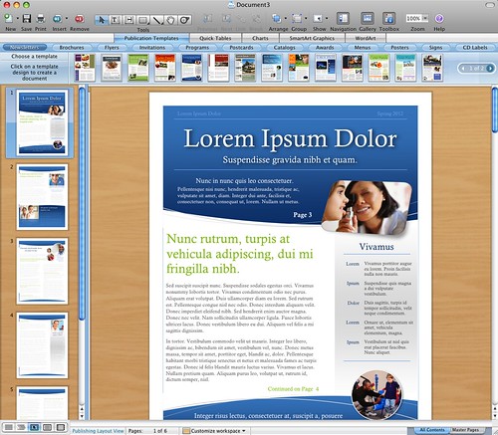Click the New document icon

tap(8, 19)
